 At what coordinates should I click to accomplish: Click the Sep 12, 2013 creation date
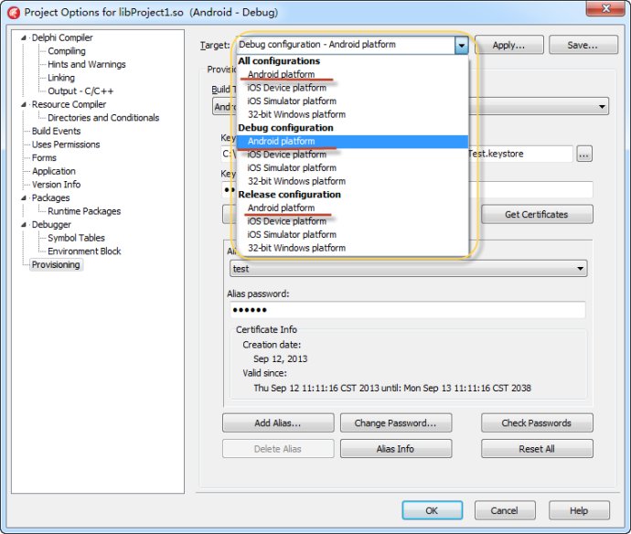tap(281, 359)
